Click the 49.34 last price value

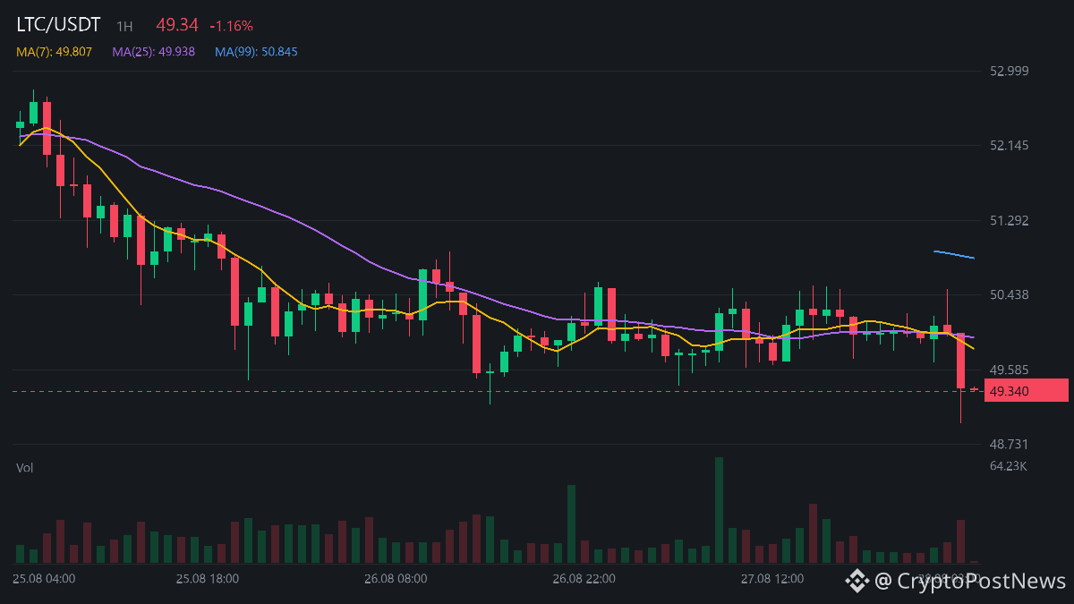[176, 25]
